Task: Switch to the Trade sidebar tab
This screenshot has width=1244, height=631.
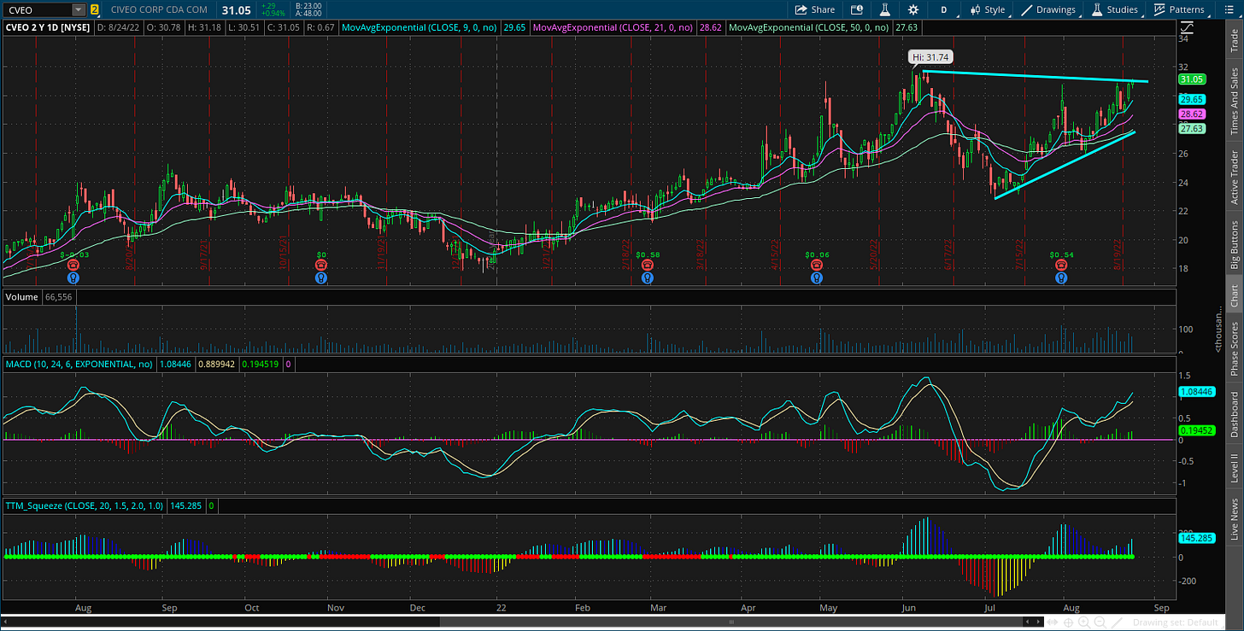Action: pyautogui.click(x=1234, y=40)
